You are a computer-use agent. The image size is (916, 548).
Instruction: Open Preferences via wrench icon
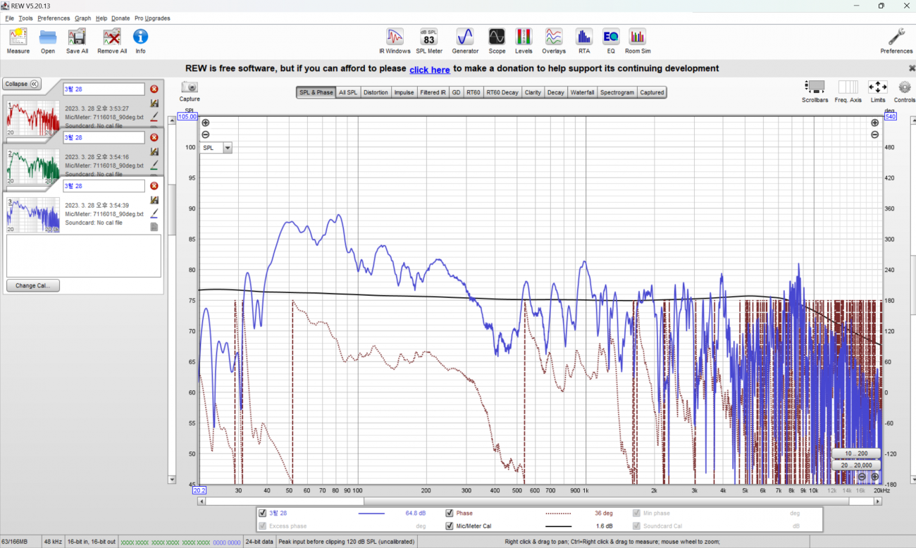pos(896,41)
